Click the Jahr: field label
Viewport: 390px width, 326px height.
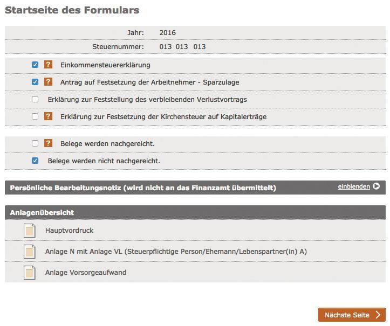pos(135,32)
